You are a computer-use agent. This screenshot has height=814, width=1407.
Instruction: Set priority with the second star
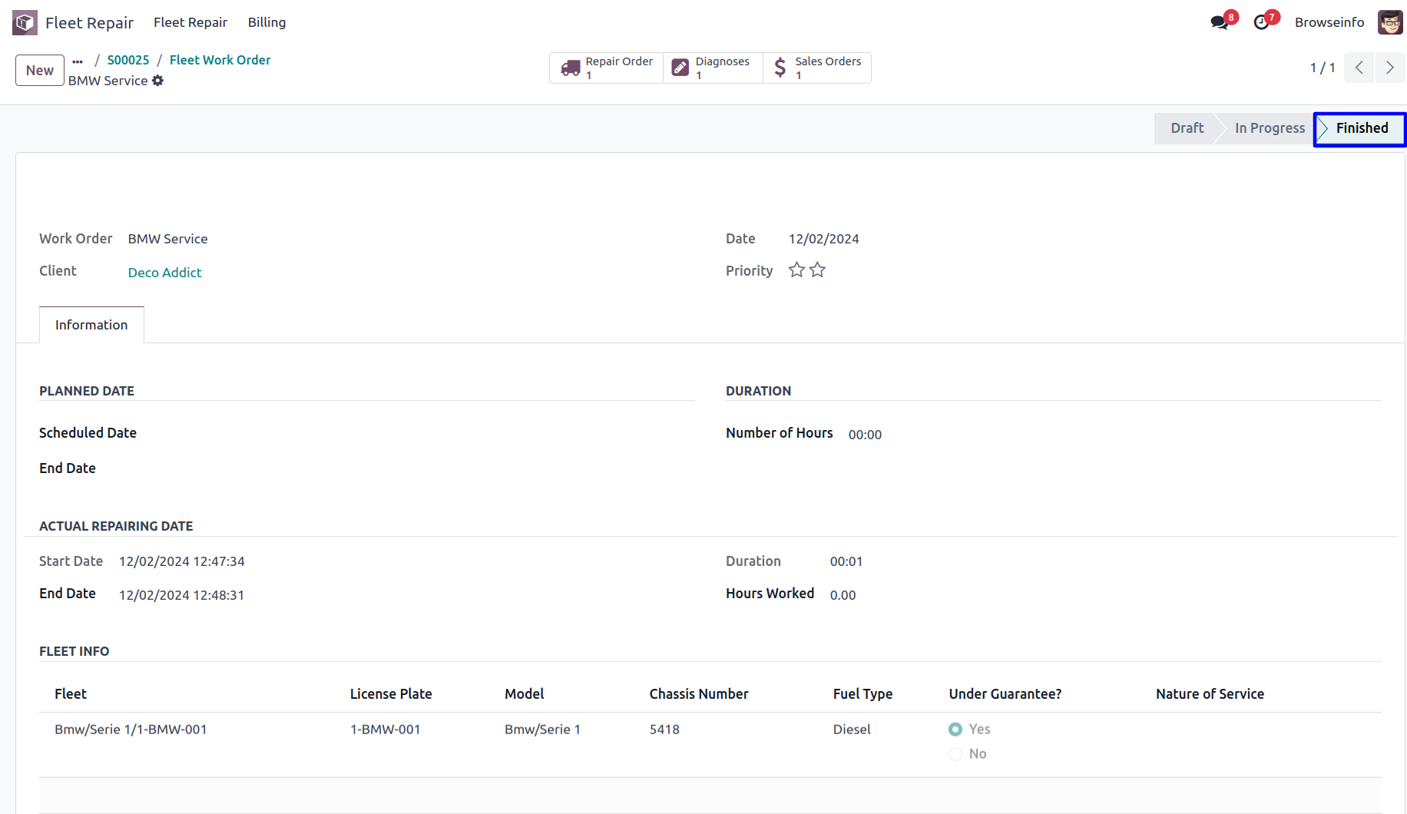tap(817, 270)
